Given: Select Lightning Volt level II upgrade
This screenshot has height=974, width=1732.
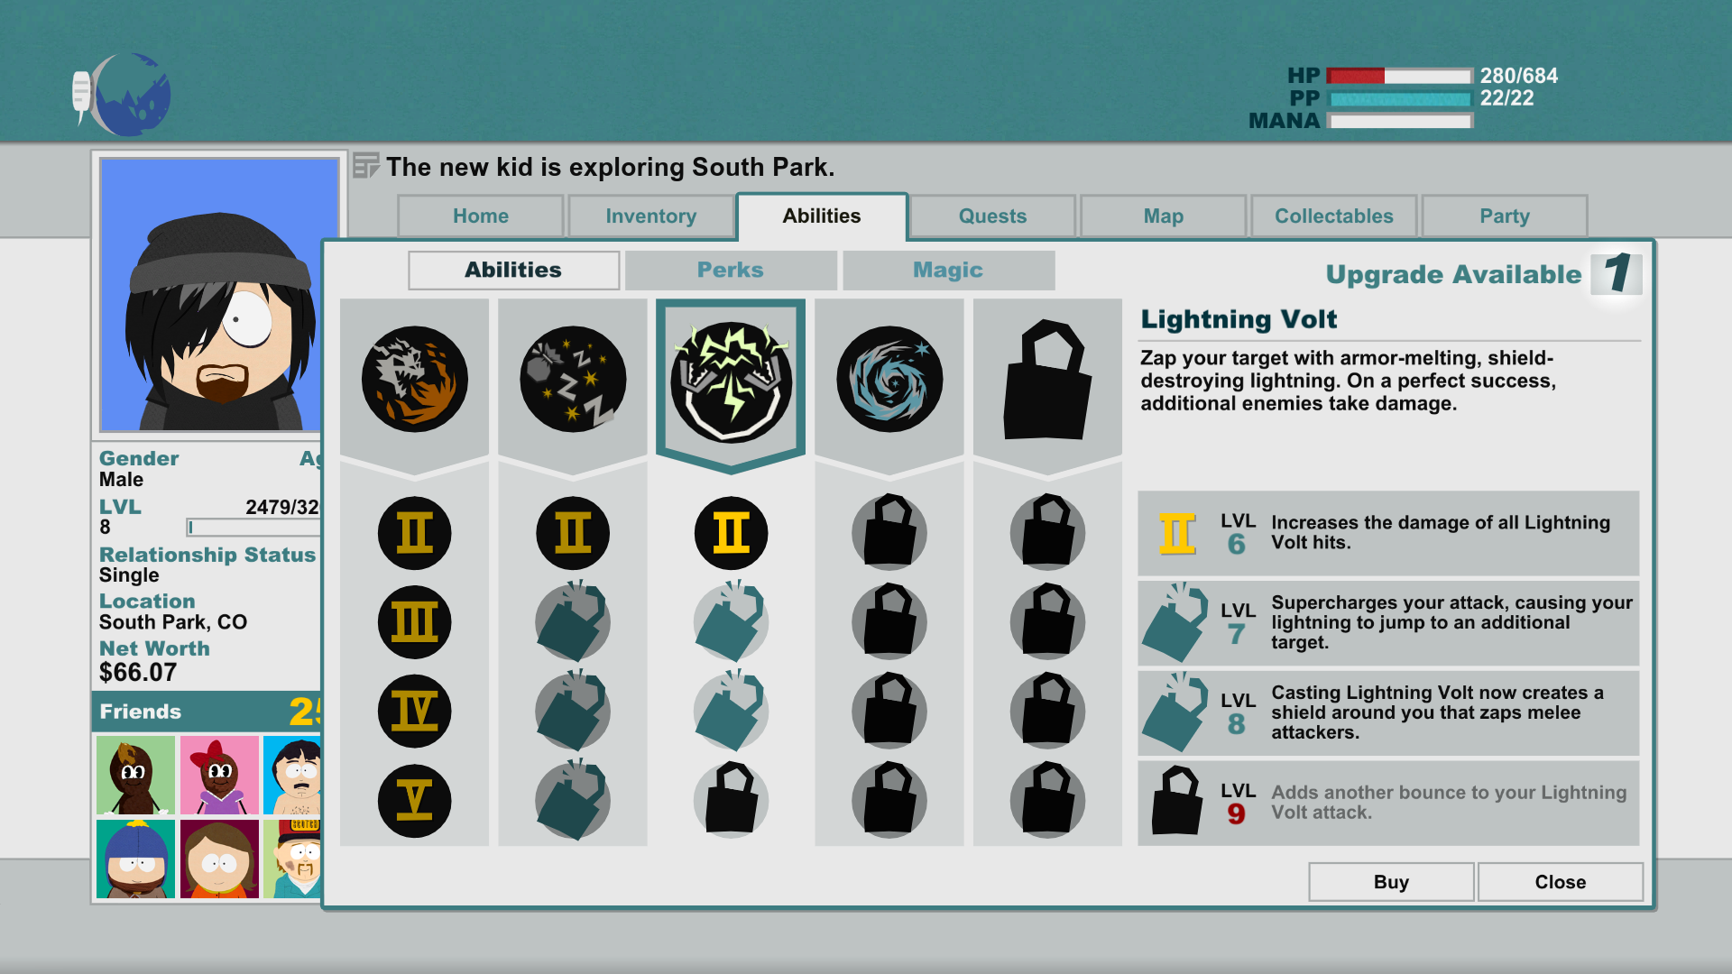Looking at the screenshot, I should point(731,533).
